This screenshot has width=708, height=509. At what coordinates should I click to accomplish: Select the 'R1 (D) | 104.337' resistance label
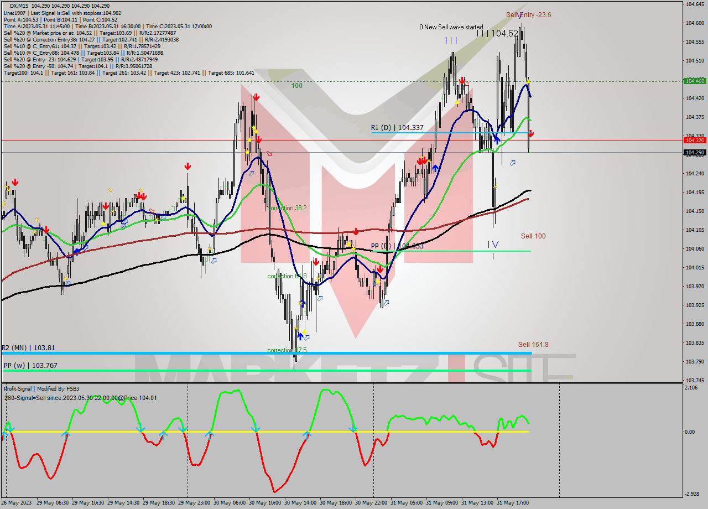tap(397, 128)
